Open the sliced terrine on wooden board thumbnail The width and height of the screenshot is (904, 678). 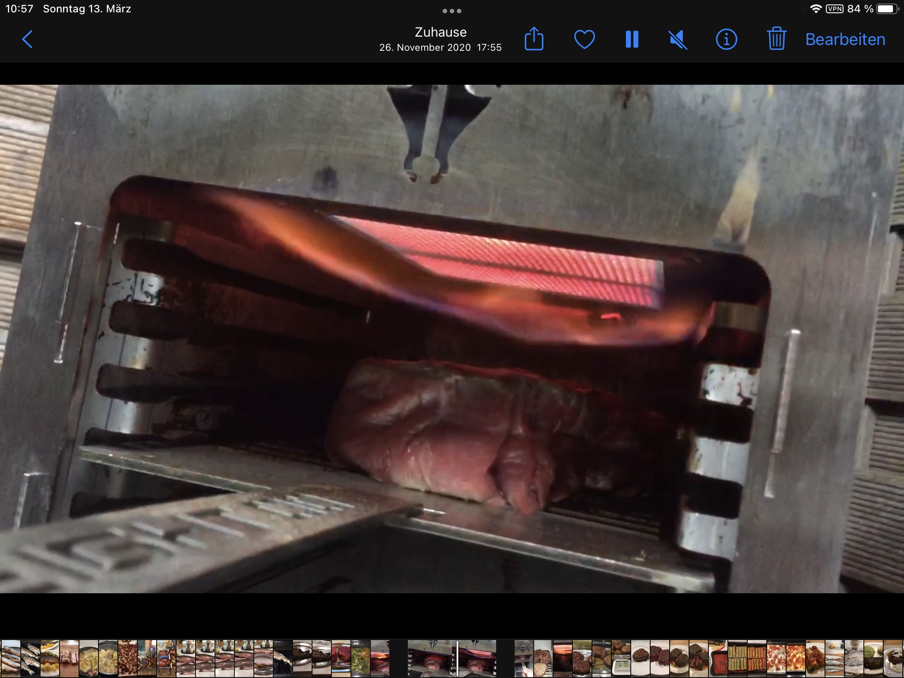69,658
